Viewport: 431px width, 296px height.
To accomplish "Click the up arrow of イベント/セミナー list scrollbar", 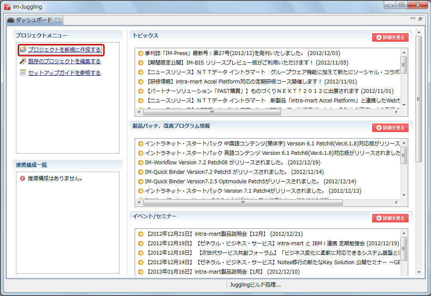I will click(404, 233).
